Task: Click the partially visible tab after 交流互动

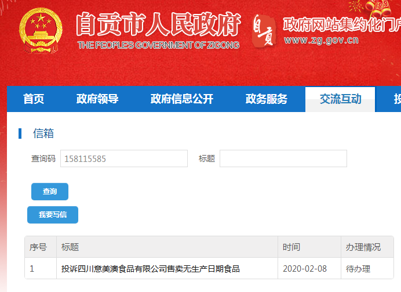Action: click(x=396, y=99)
